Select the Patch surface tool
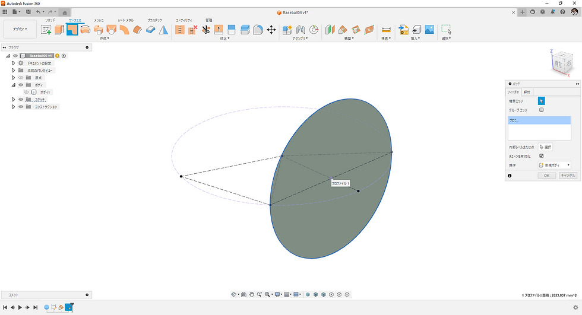The width and height of the screenshot is (582, 315). click(x=72, y=30)
